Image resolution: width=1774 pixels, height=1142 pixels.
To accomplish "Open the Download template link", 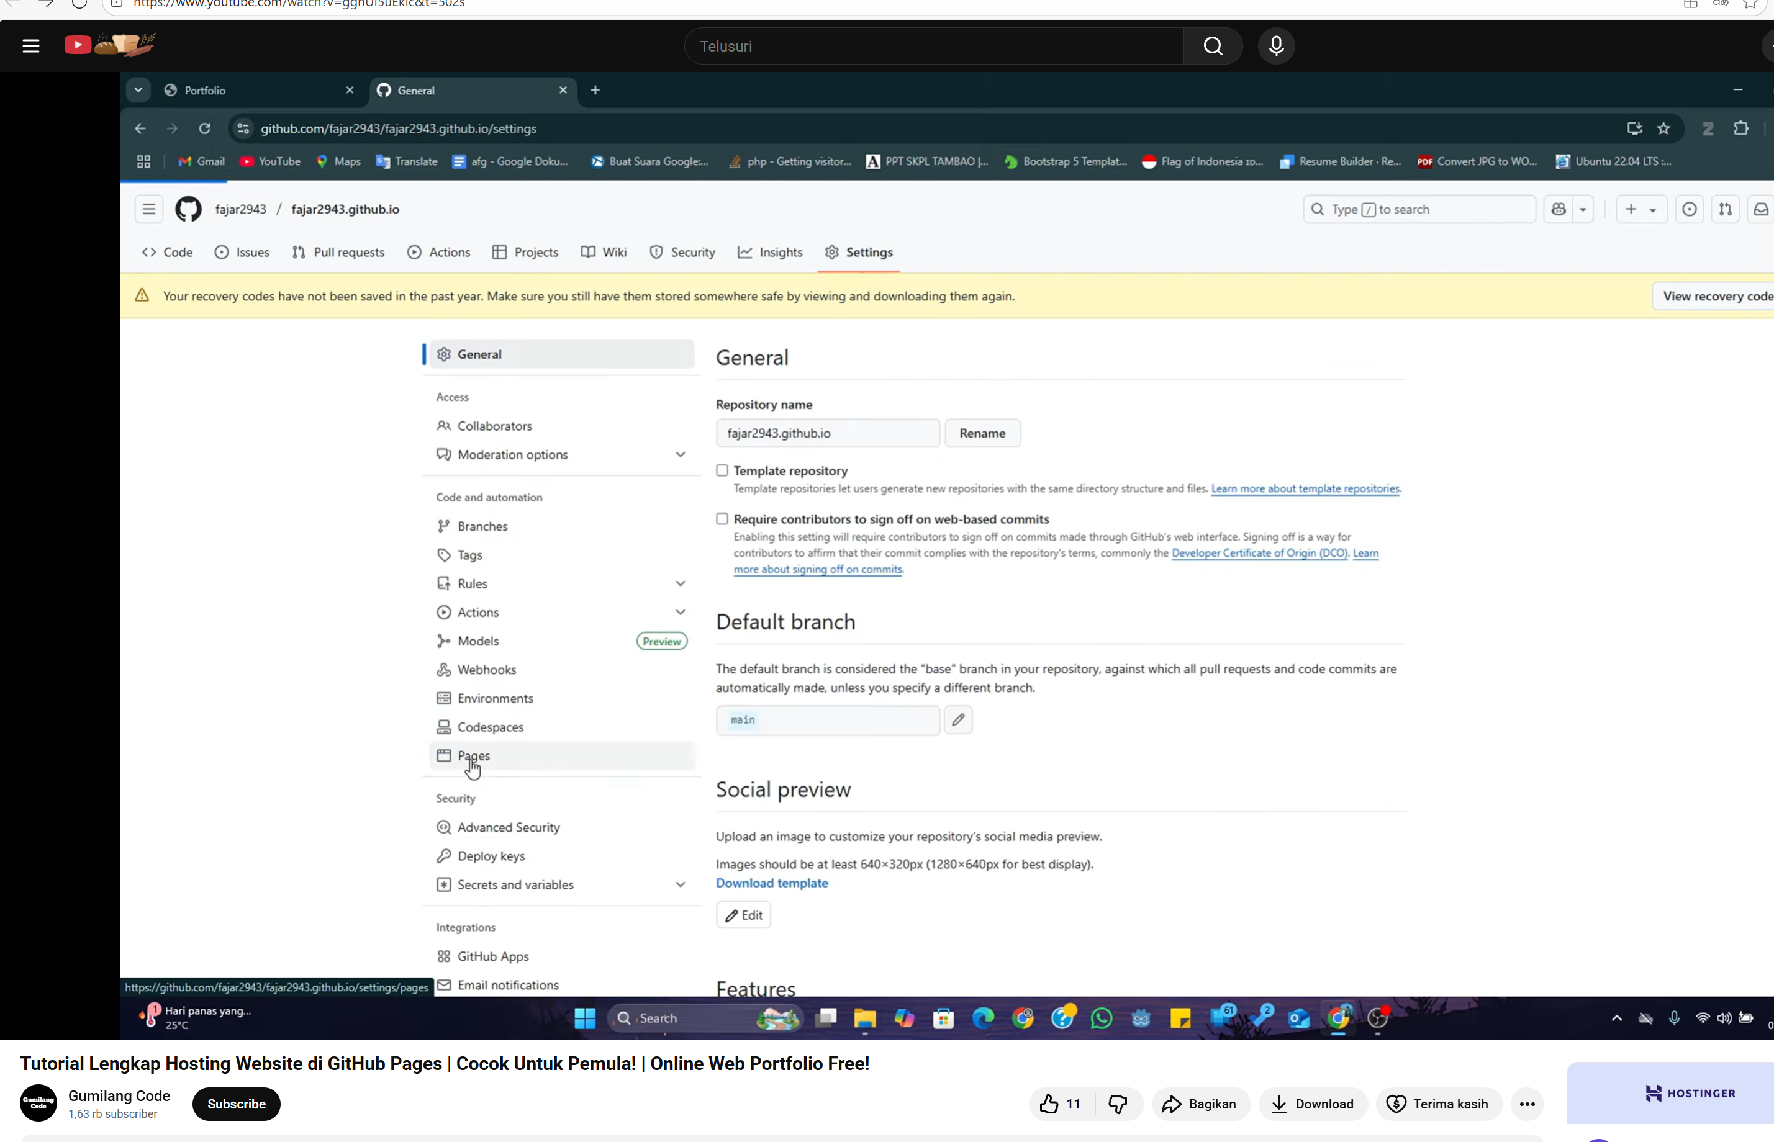I will pyautogui.click(x=772, y=883).
